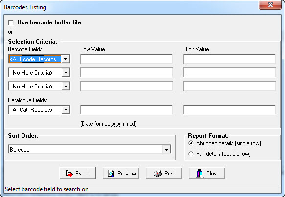Click the Catalogue Fields High Value input
The width and height of the screenshot is (285, 197).
[x=229, y=110]
